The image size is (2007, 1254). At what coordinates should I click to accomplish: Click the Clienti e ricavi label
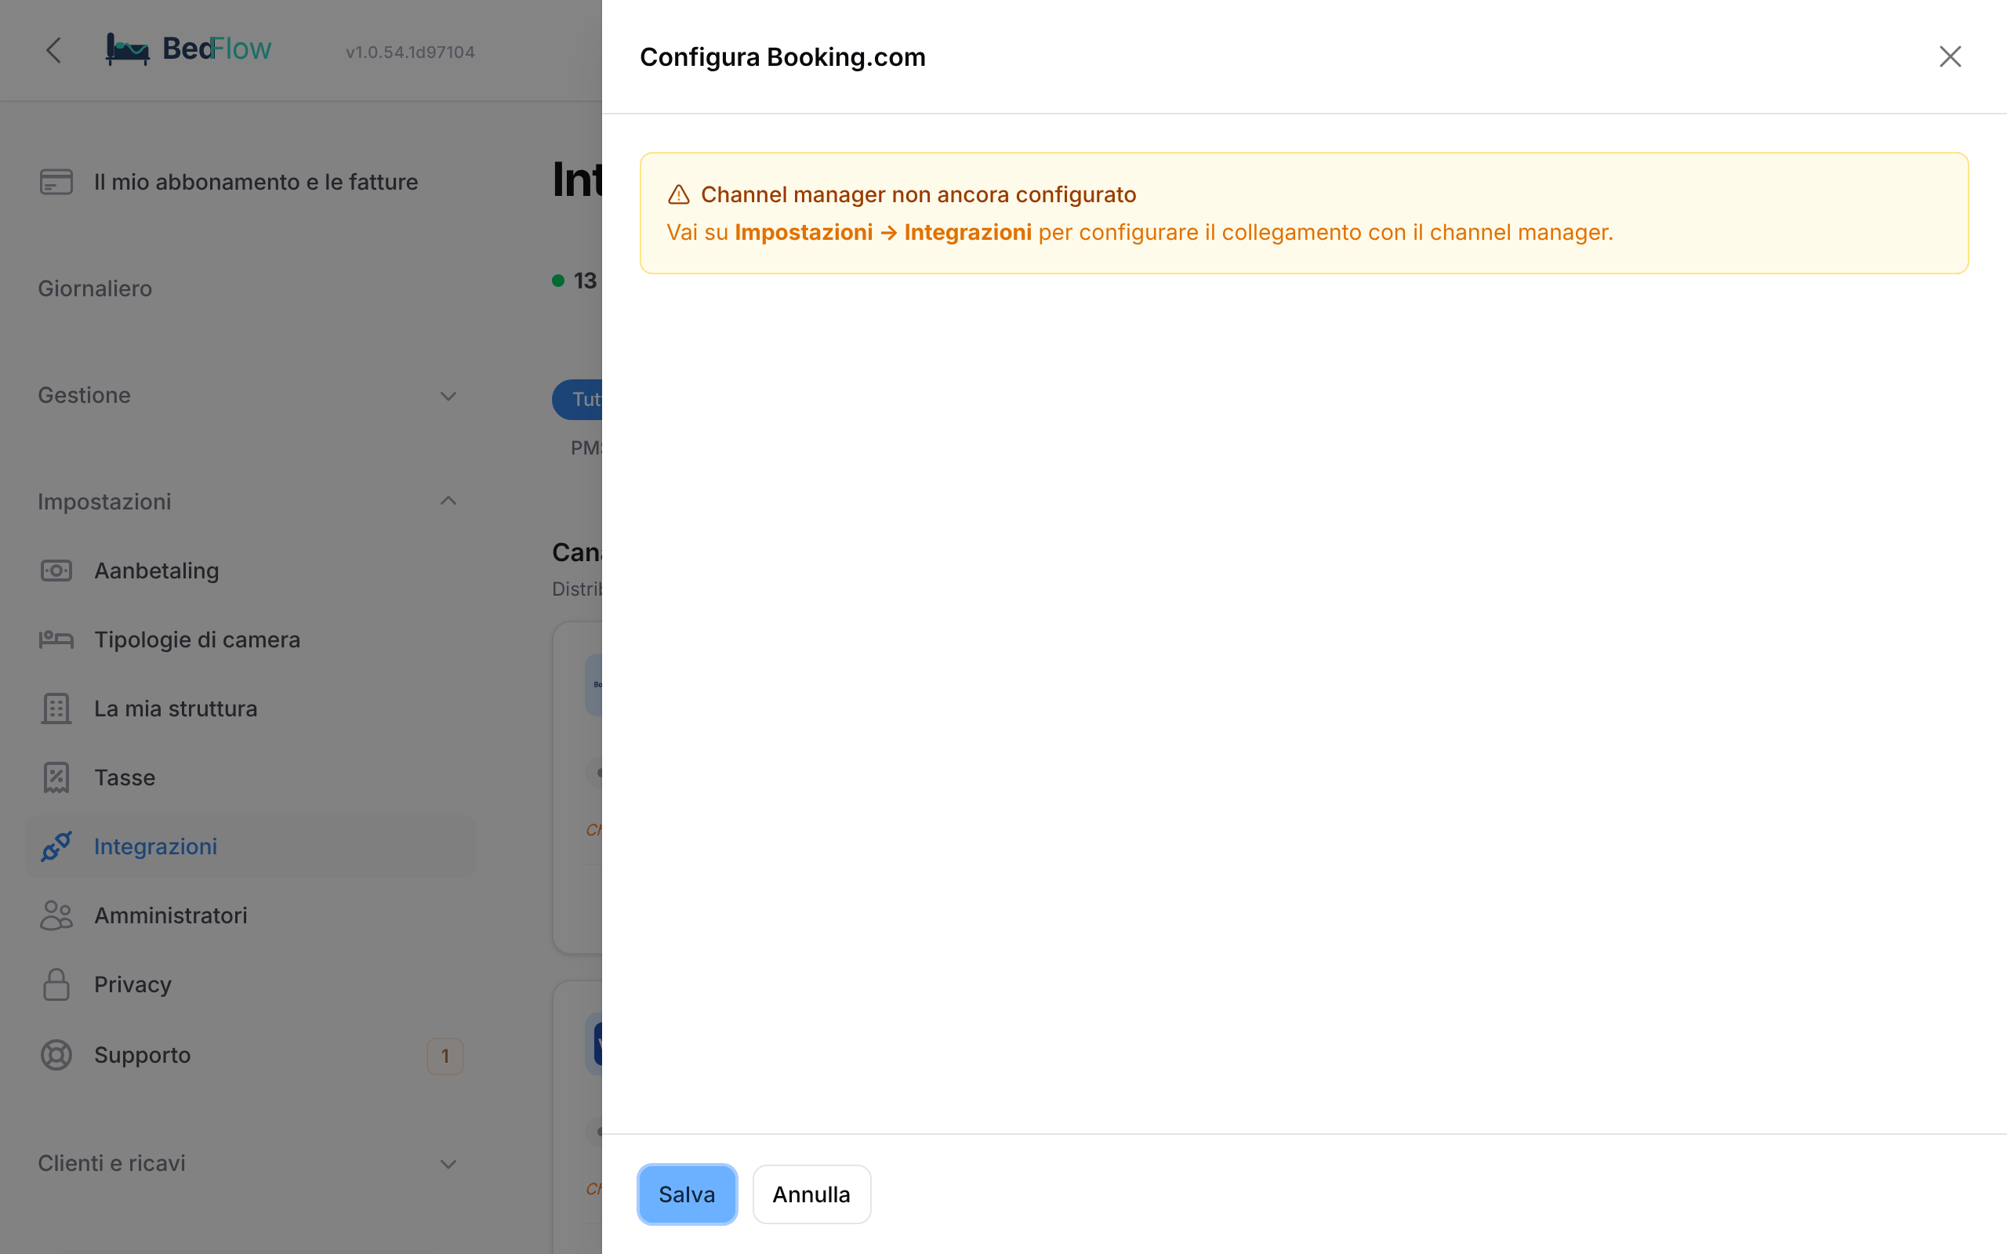(111, 1164)
